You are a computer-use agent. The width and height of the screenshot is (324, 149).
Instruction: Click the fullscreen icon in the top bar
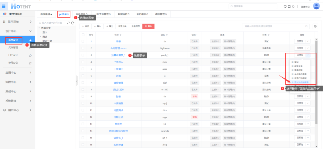point(289,7)
